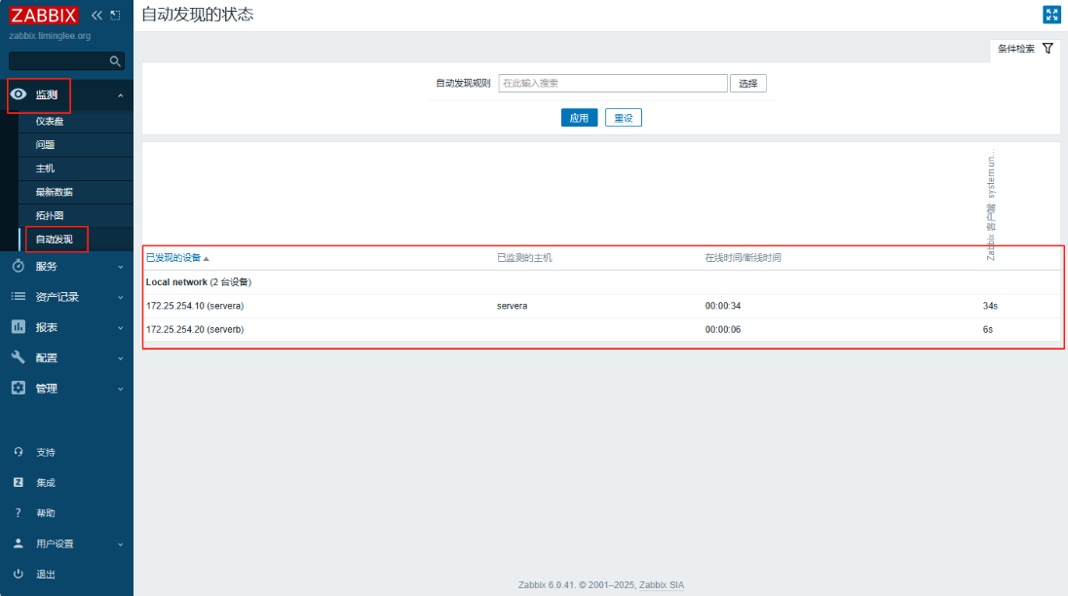Open 问题 submenu item
This screenshot has width=1068, height=596.
pos(45,145)
